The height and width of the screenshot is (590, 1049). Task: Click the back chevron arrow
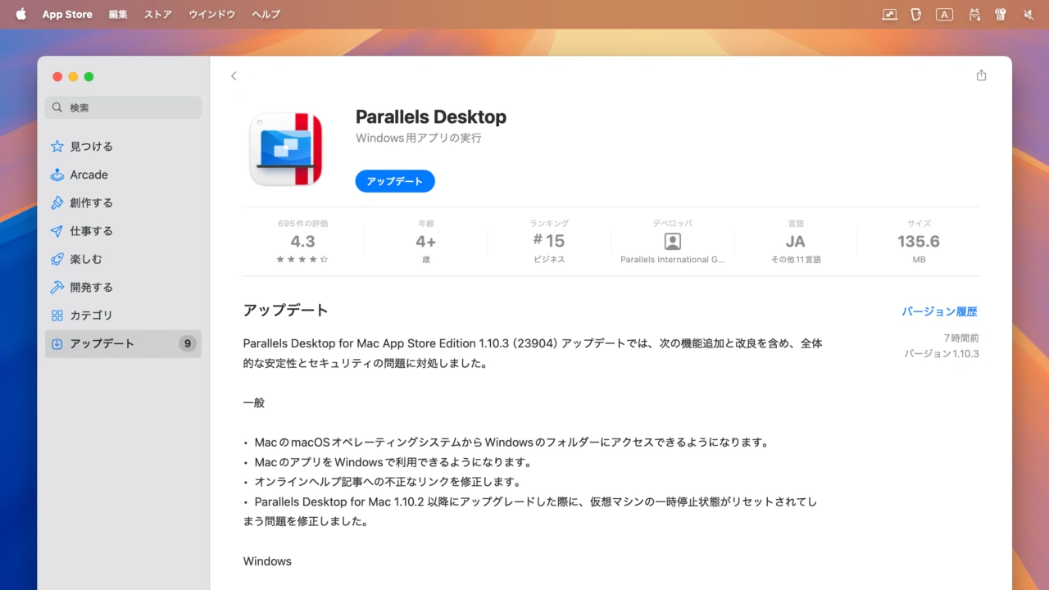[234, 76]
